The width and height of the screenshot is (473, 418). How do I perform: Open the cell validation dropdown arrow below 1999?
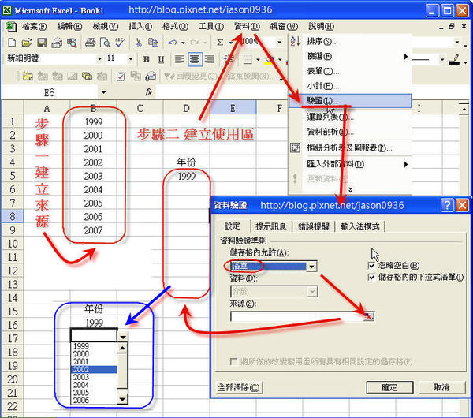[x=123, y=337]
